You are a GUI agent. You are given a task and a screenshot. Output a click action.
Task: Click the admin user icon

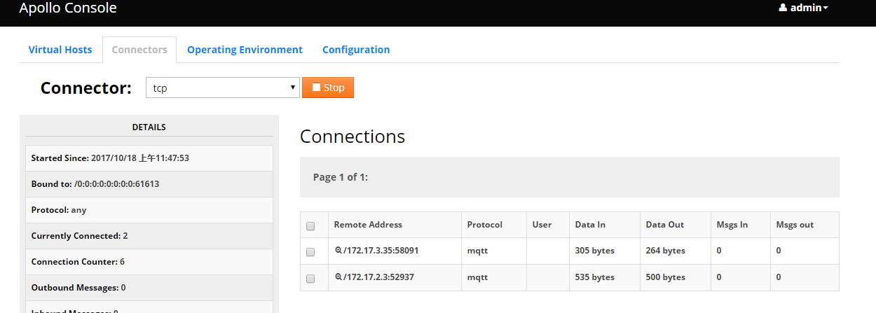pyautogui.click(x=783, y=8)
